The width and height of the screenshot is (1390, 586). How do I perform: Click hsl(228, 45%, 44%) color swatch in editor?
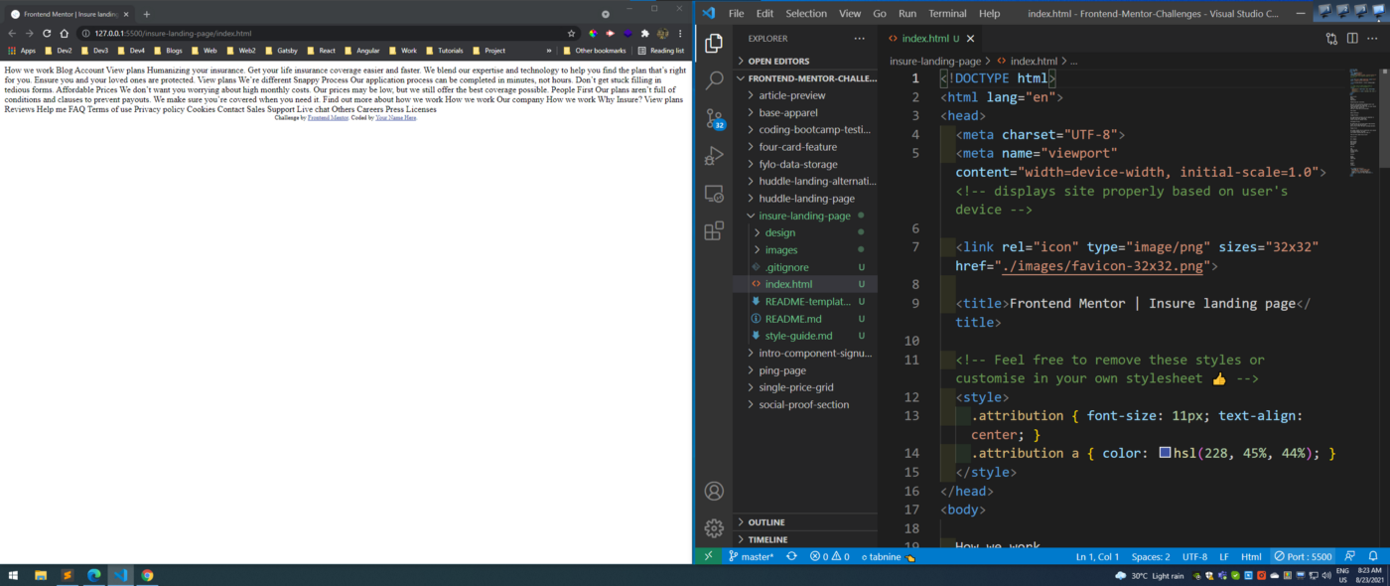(1166, 453)
